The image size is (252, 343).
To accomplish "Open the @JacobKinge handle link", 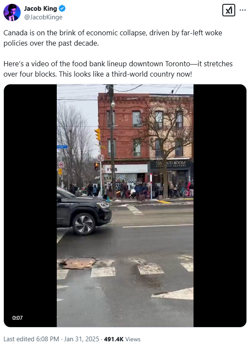I will [x=43, y=17].
